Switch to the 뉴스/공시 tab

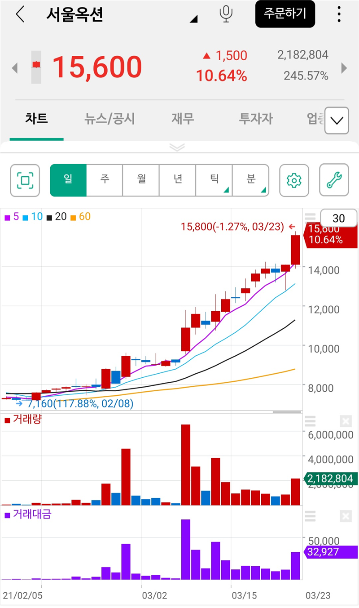click(x=109, y=119)
